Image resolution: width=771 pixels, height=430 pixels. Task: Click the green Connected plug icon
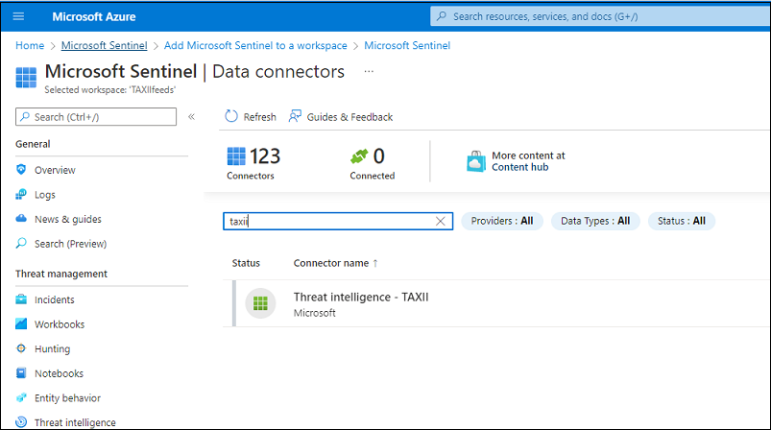[359, 156]
